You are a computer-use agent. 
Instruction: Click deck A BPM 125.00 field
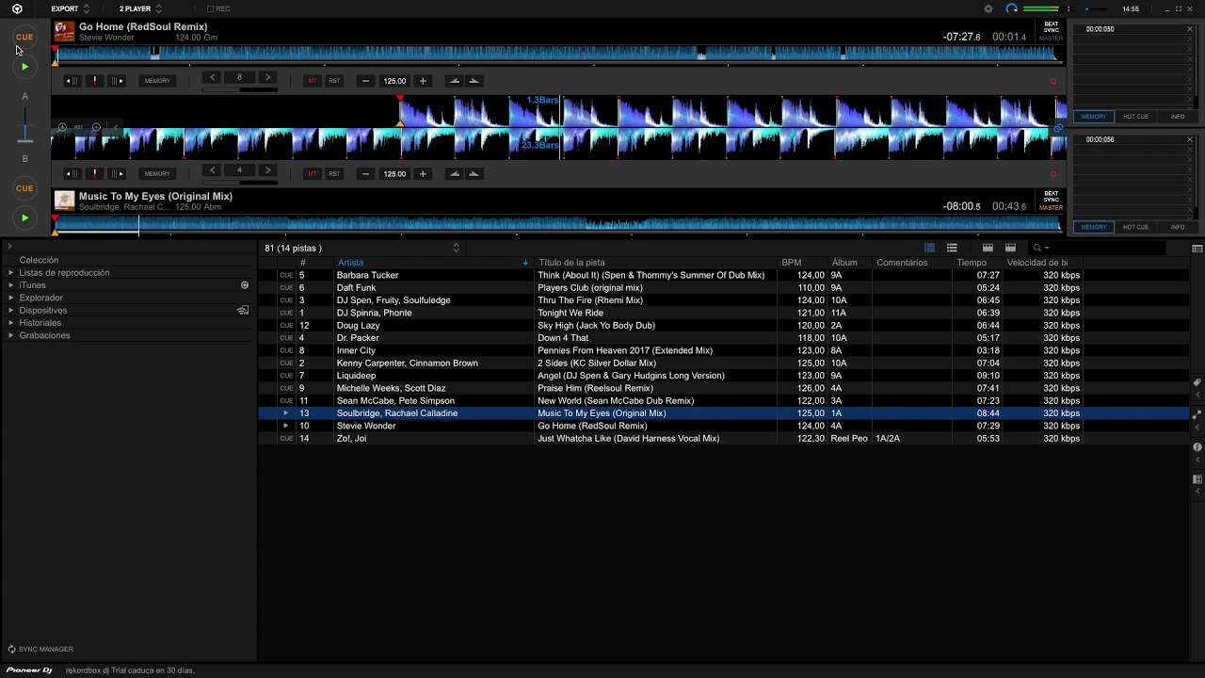(x=394, y=81)
